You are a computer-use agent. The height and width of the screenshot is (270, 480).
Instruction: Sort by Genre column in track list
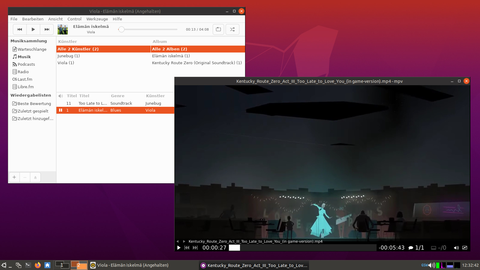pyautogui.click(x=118, y=96)
